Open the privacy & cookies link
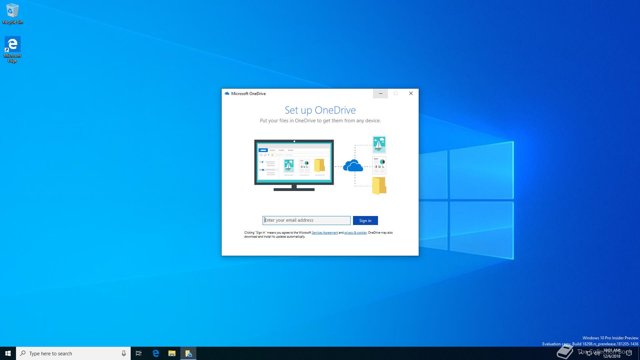The image size is (640, 360). 355,233
